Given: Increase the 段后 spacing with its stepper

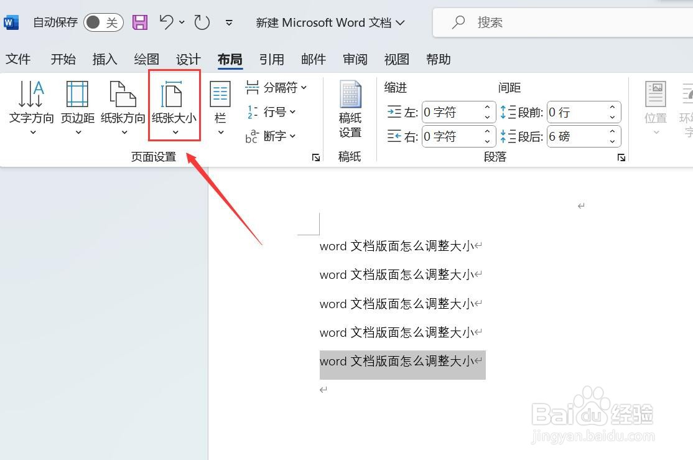Looking at the screenshot, I should (x=611, y=131).
